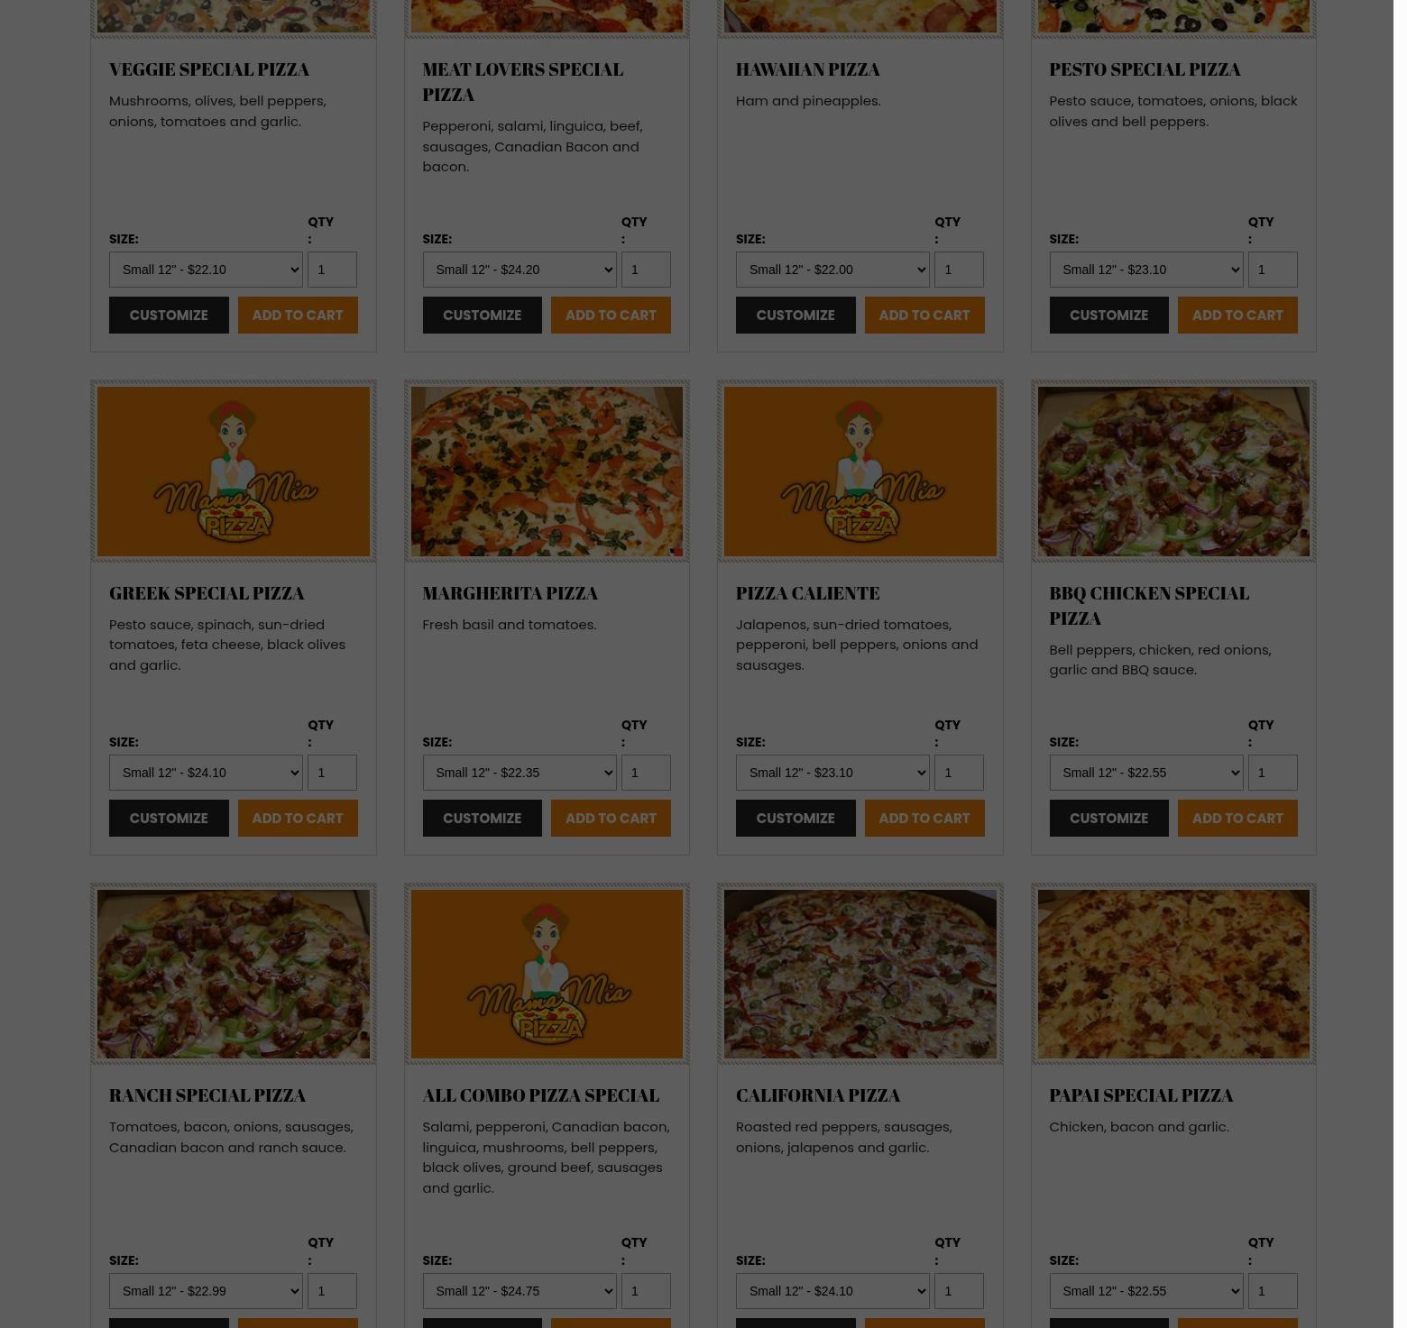Open the Ranch Special Pizza photo
Image resolution: width=1407 pixels, height=1328 pixels.
(233, 974)
